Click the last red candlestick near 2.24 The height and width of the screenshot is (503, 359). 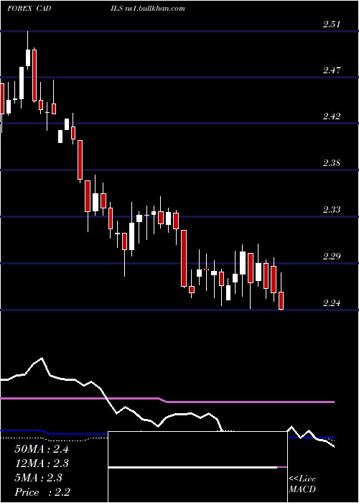[281, 300]
